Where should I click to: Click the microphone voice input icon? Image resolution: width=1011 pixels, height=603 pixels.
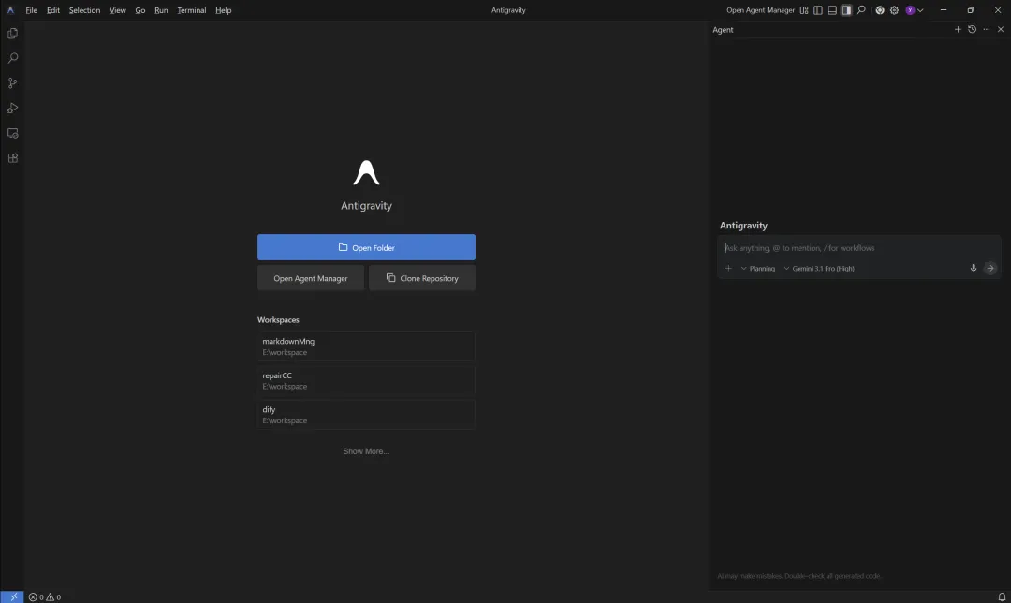click(973, 269)
